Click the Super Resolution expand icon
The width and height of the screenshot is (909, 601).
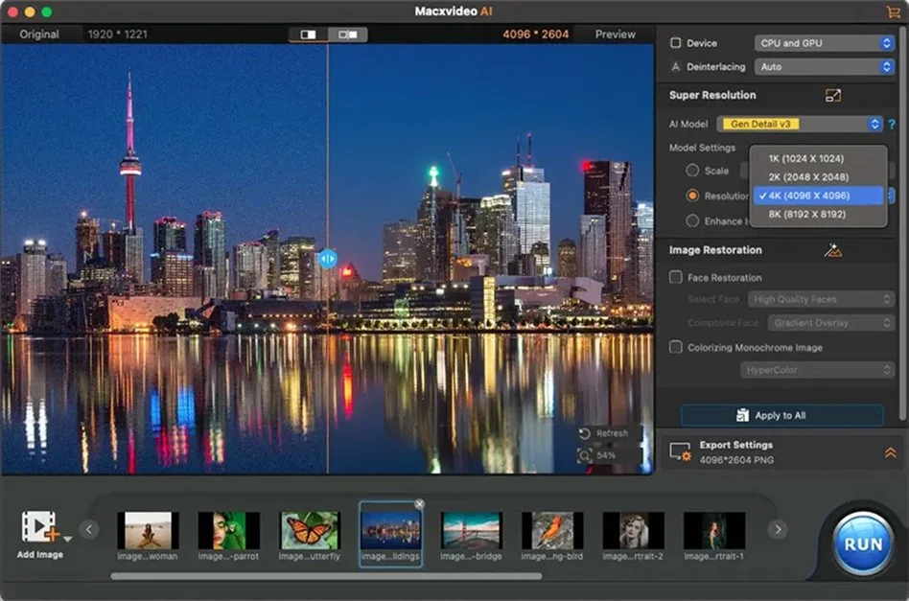point(832,95)
